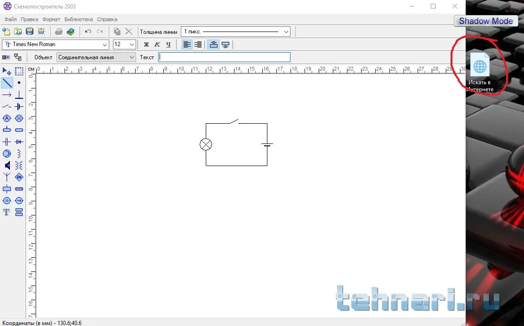The height and width of the screenshot is (326, 524).
Task: Choose the text T tool
Action: (7, 213)
